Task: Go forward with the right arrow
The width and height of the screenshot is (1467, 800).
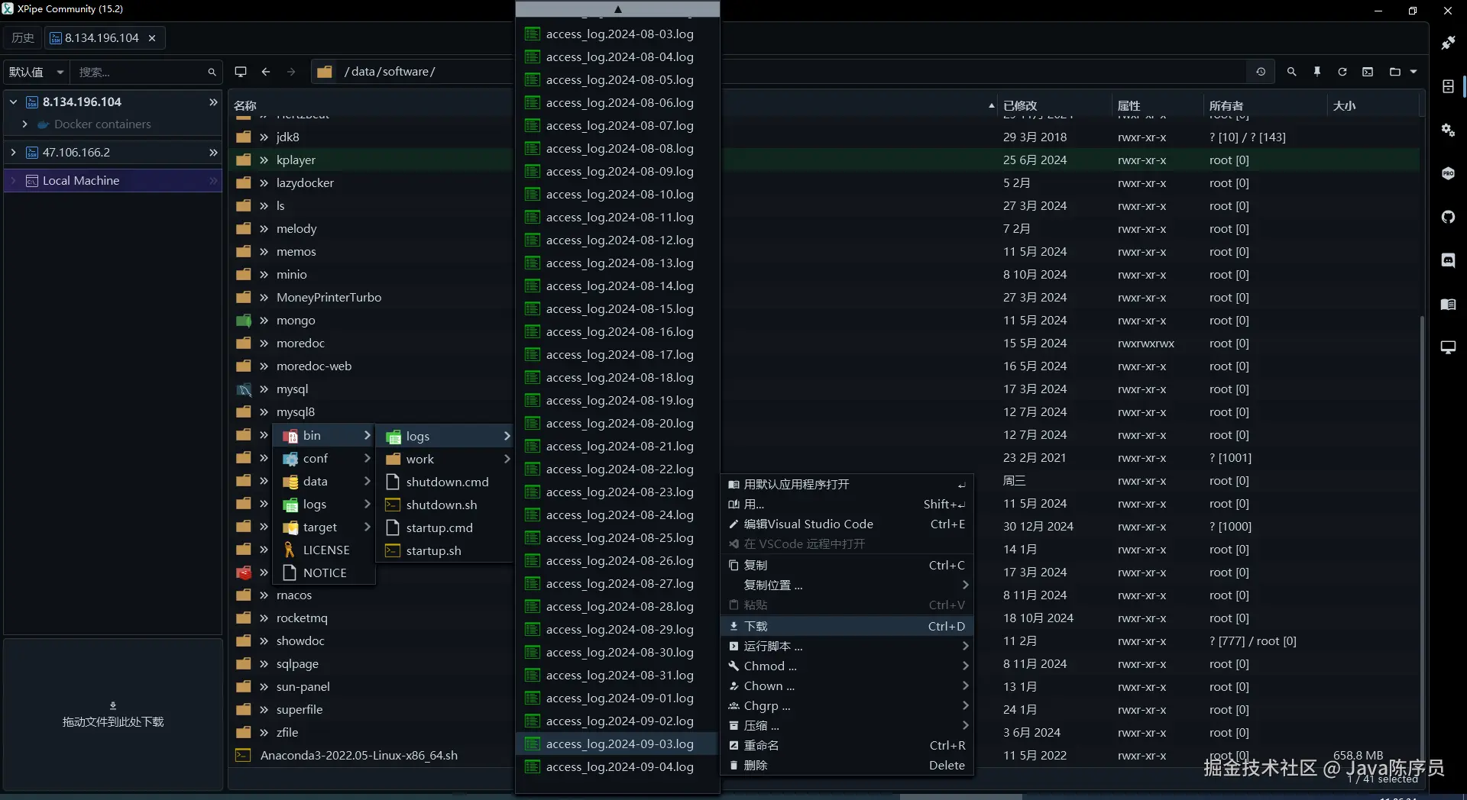Action: point(291,72)
